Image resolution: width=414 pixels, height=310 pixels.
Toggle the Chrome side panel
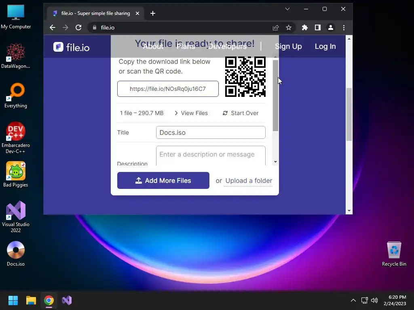(318, 27)
